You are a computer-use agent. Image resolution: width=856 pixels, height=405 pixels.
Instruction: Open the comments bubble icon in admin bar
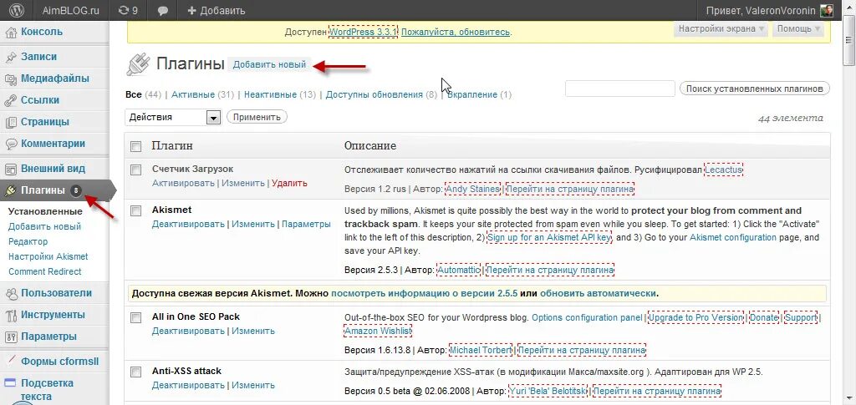(162, 10)
